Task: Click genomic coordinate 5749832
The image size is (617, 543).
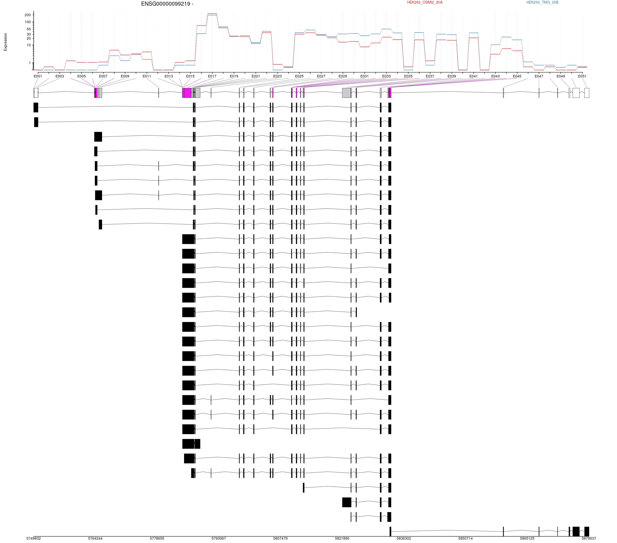Action: click(x=33, y=538)
